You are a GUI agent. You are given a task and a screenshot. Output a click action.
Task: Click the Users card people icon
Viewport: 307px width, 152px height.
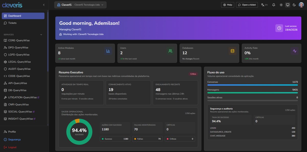tap(170, 51)
